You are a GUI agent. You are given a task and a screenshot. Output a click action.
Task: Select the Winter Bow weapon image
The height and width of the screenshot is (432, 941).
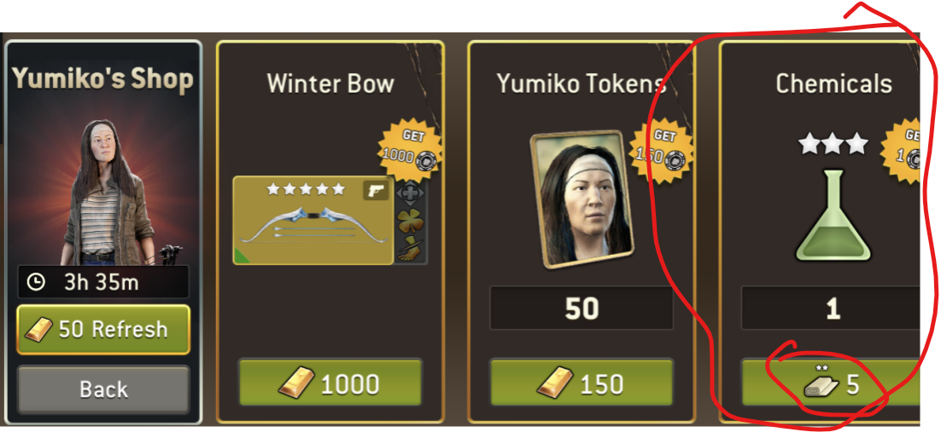point(313,220)
